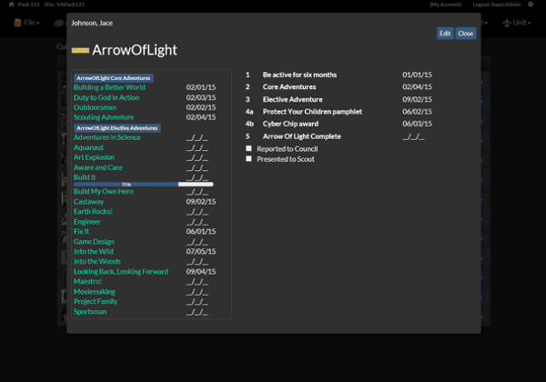Click Arrow Of Light Complete requirement

pos(301,136)
